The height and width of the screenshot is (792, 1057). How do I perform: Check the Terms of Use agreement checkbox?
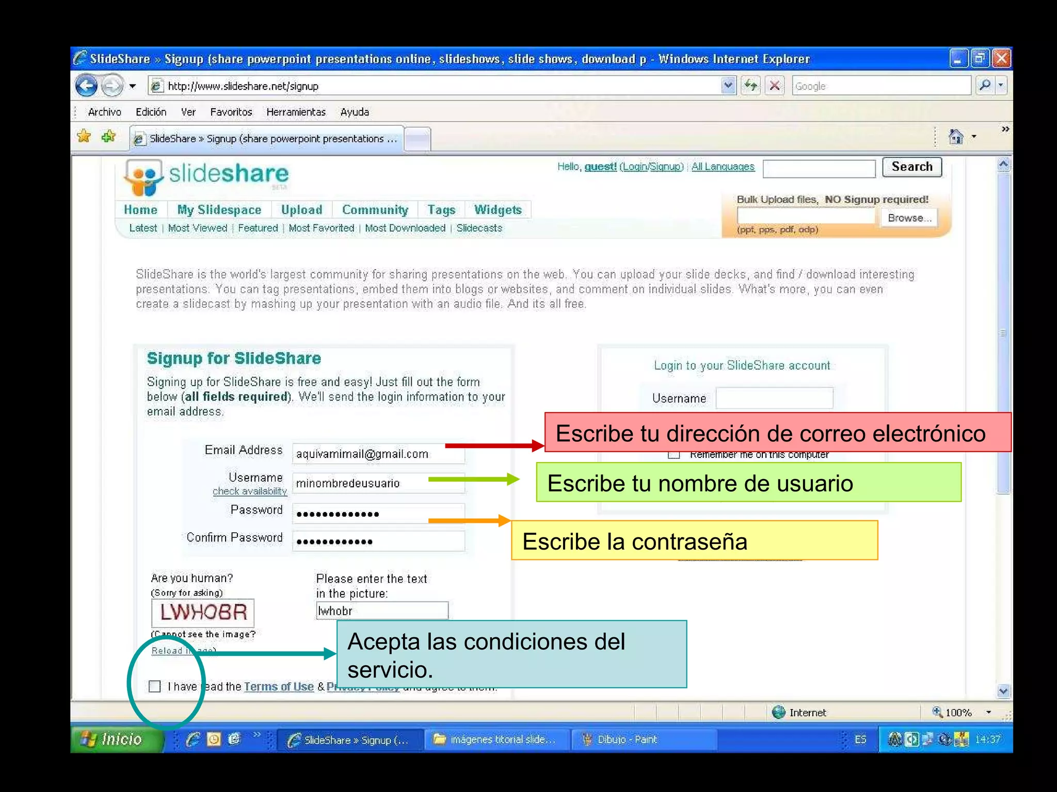[154, 686]
